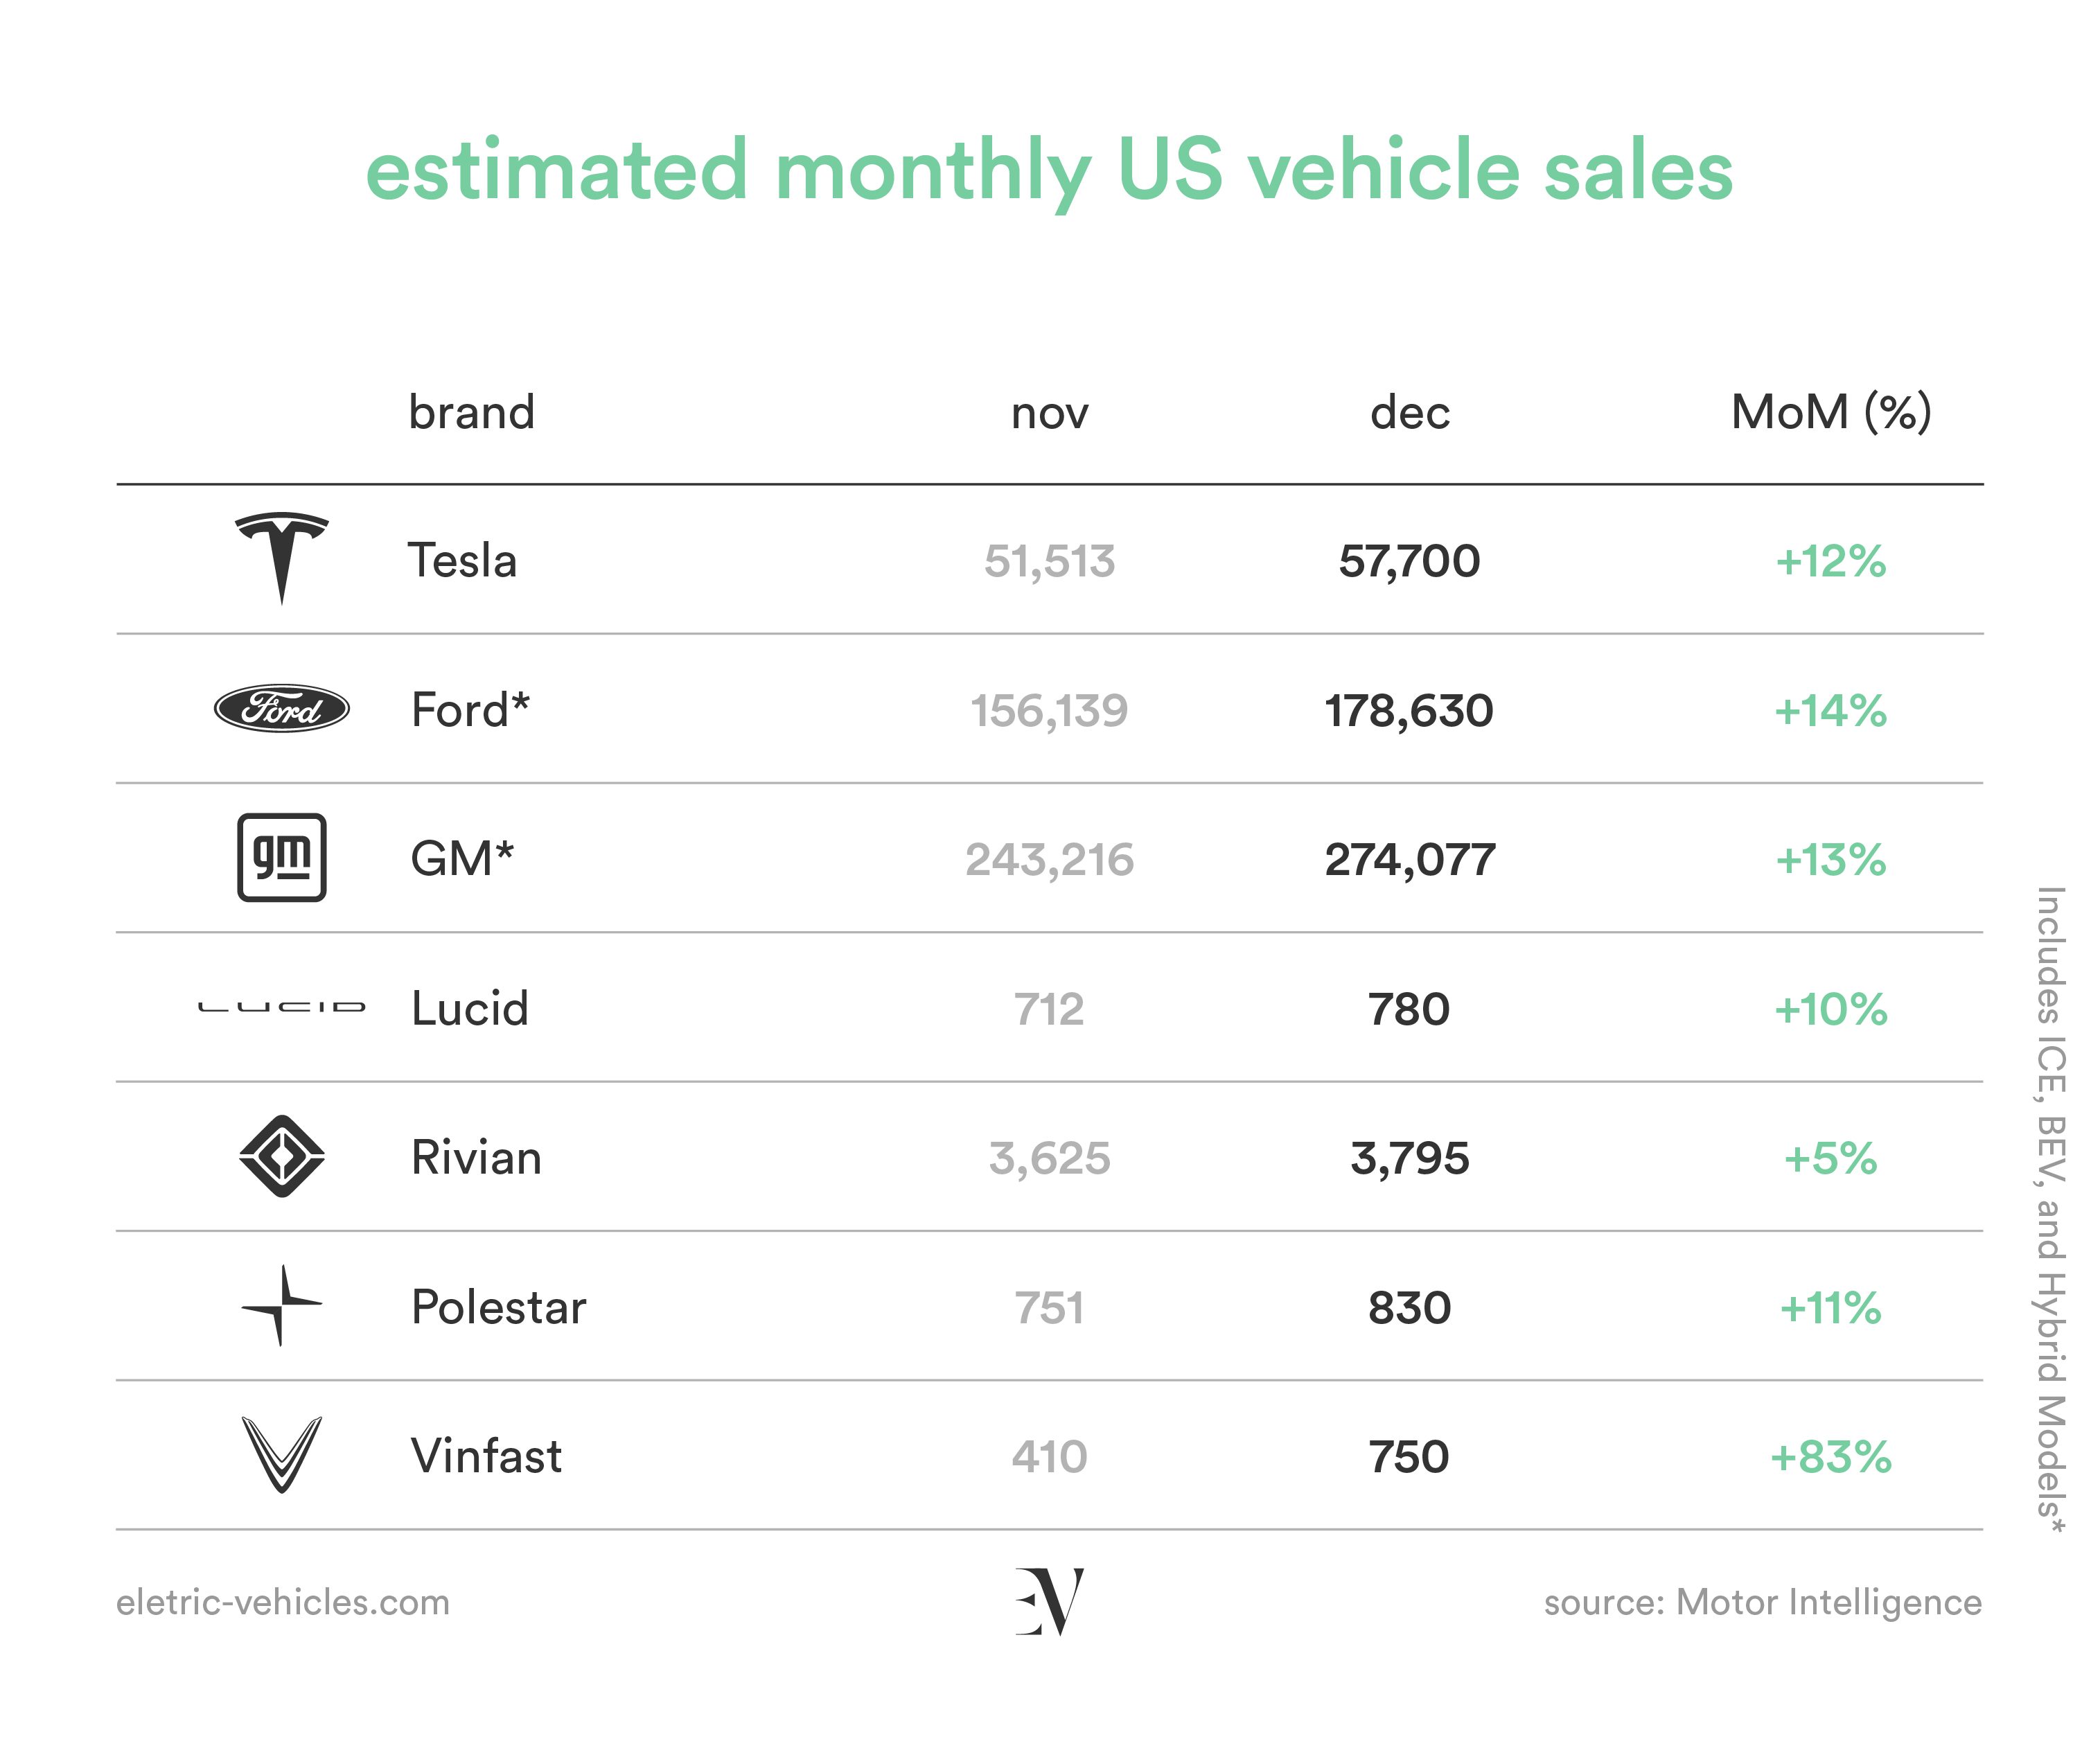Click the Includes ICE, BEV footnote

pos(2051,1209)
